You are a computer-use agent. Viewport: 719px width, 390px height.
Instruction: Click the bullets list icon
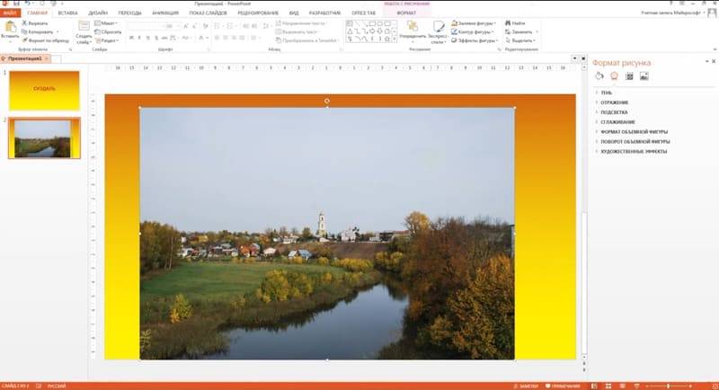218,26
